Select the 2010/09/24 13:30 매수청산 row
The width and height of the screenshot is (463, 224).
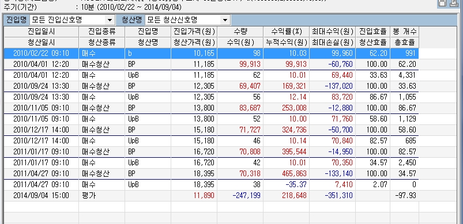coord(211,86)
